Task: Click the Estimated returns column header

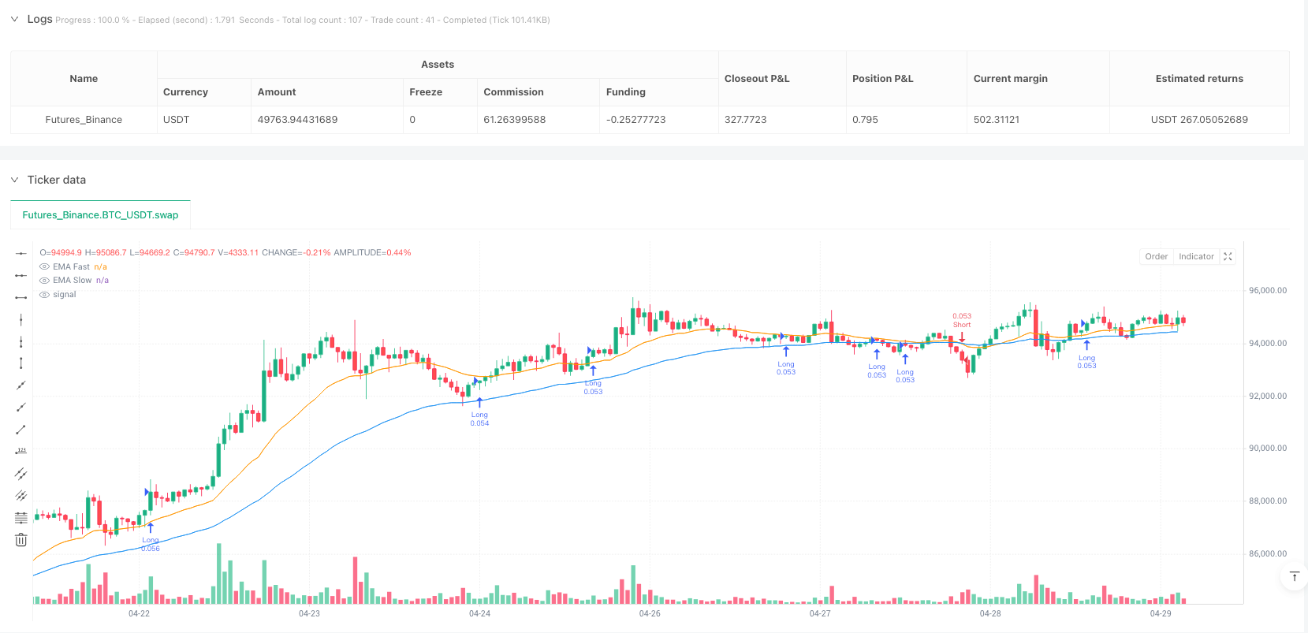Action: (x=1199, y=79)
